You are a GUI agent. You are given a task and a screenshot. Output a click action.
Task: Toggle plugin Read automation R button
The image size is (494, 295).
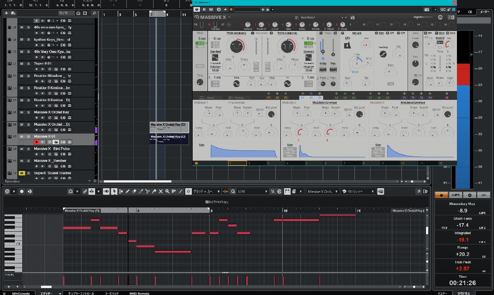coord(204,9)
